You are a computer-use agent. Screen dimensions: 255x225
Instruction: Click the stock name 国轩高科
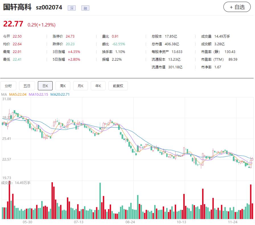(18, 8)
